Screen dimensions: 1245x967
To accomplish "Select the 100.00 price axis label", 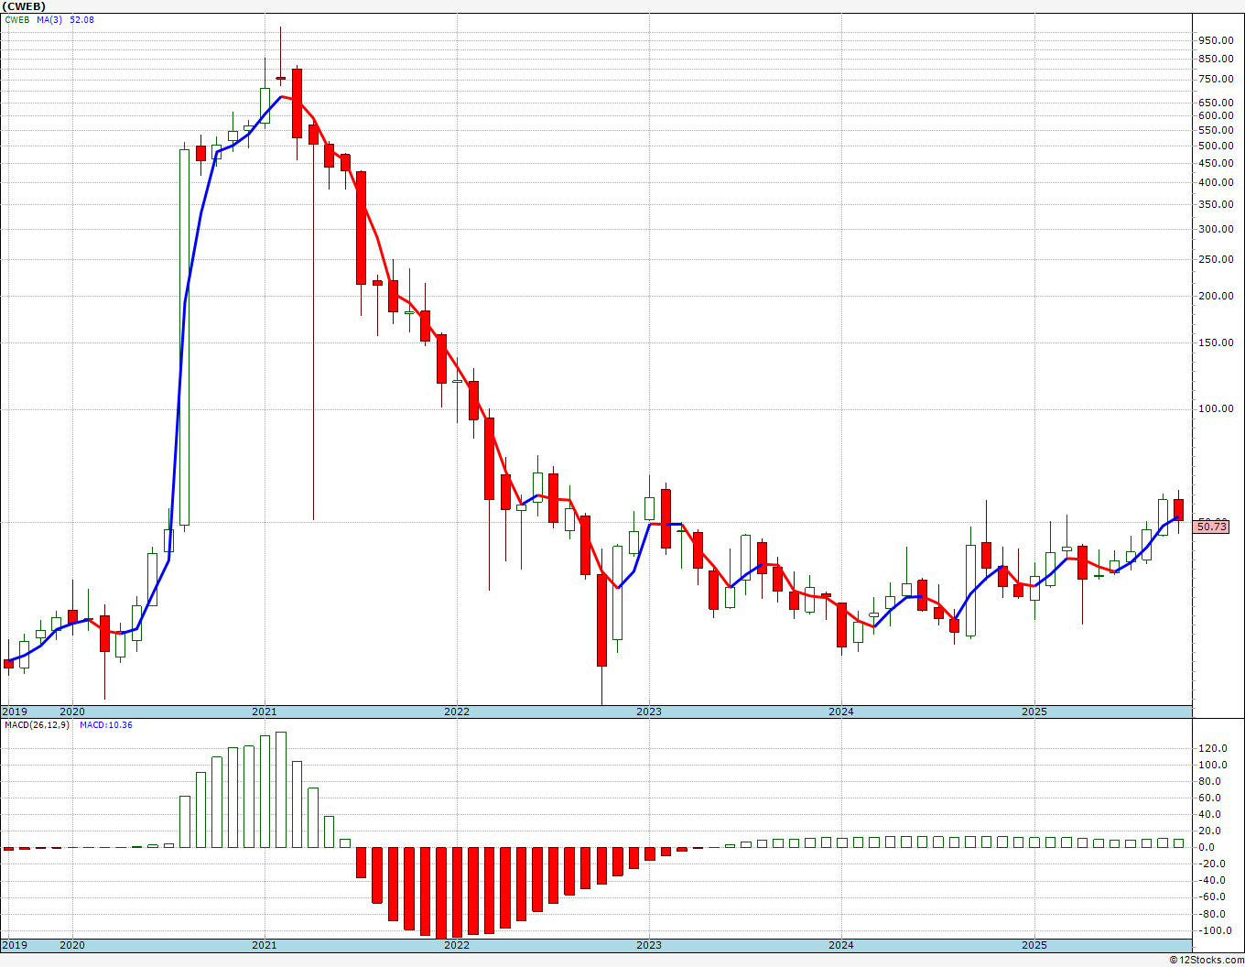I will 1216,408.
